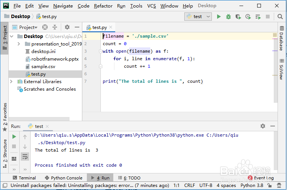Viewport: 287px width, 190px height.
Task: Open Project panel settings gear
Action: coord(67,27)
